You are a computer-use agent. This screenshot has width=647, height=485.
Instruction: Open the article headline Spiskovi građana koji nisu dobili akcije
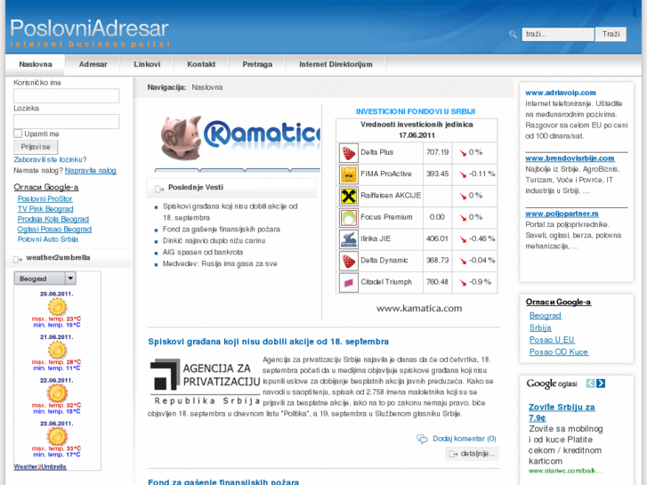pyautogui.click(x=268, y=342)
